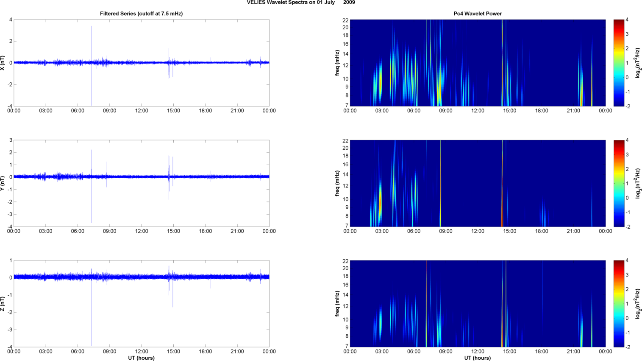Click the top spectrogram's color bar
Image resolution: width=642 pixels, height=361 pixels.
point(619,63)
